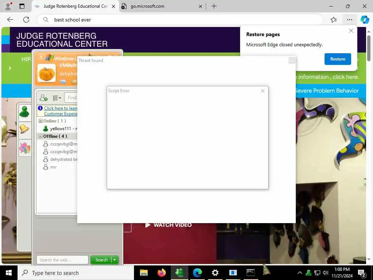The width and height of the screenshot is (373, 280).
Task: Open the Messenger email envelope icon
Action: coord(63,82)
